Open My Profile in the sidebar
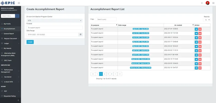This screenshot has height=103, width=216. click(11, 24)
